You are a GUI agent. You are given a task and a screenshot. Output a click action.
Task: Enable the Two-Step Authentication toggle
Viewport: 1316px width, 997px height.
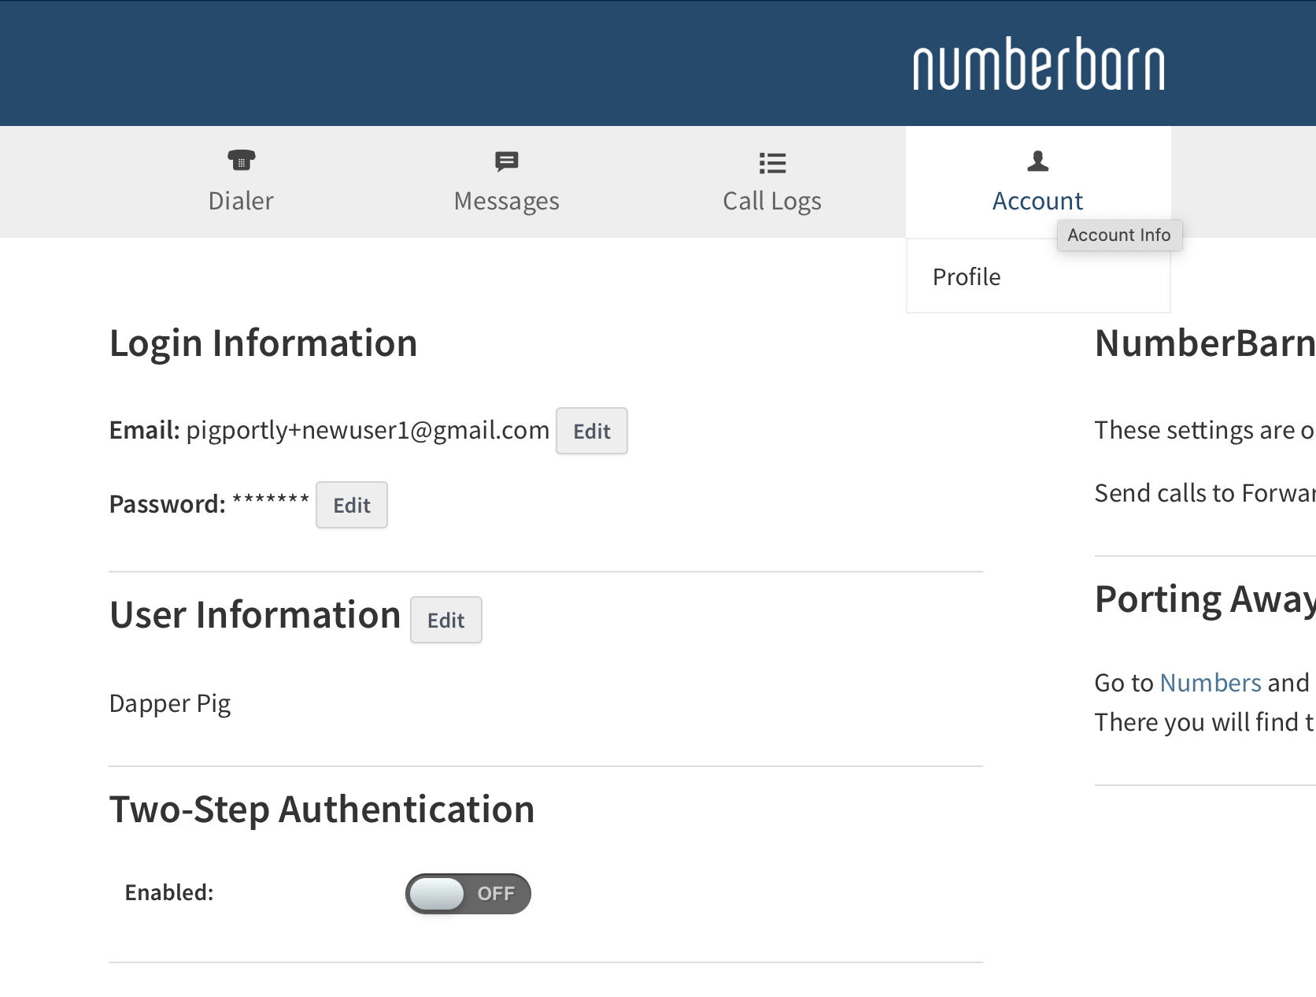pyautogui.click(x=468, y=894)
